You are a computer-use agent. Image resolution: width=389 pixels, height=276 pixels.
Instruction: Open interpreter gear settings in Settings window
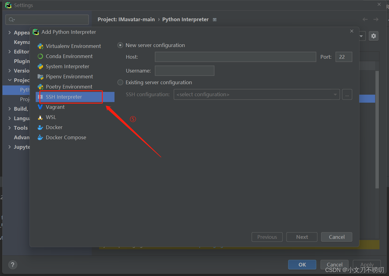coord(374,36)
